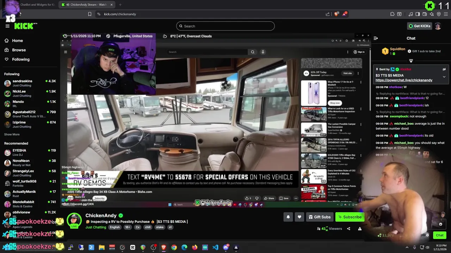Click the share page icon in the address bar

pos(328,14)
